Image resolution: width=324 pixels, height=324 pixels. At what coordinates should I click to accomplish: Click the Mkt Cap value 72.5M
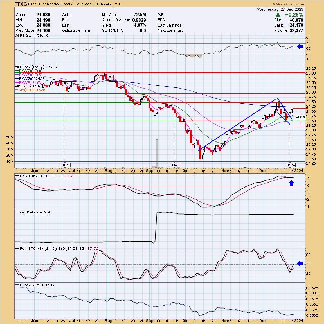point(140,15)
